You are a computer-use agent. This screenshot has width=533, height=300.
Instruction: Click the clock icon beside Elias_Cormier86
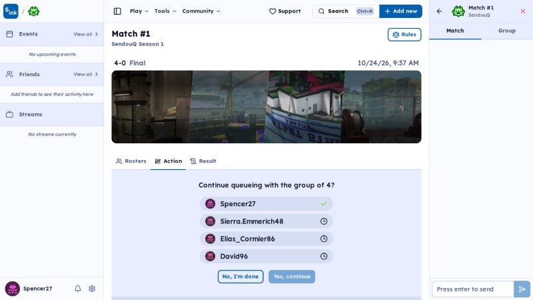point(324,239)
